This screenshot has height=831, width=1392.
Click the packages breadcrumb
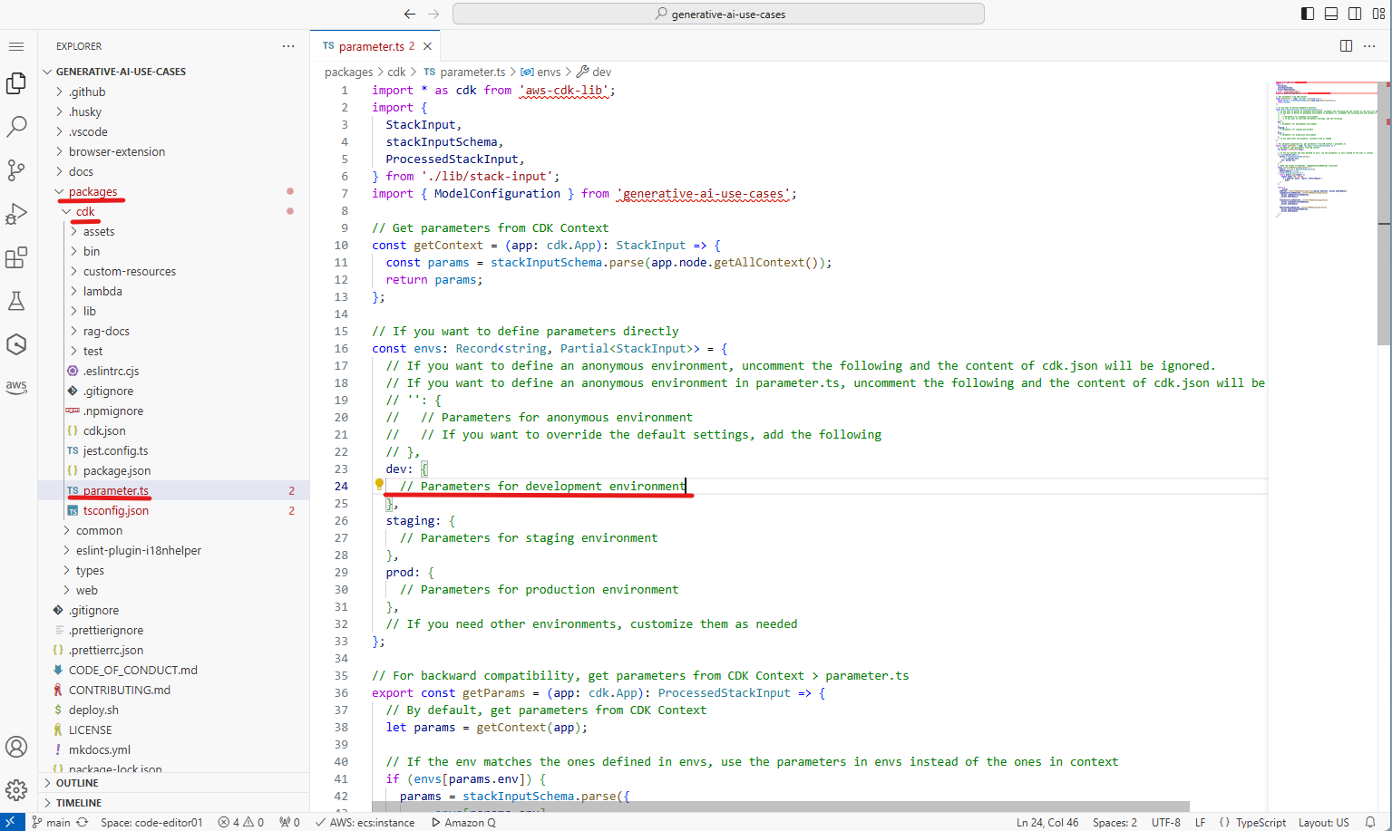tap(348, 72)
